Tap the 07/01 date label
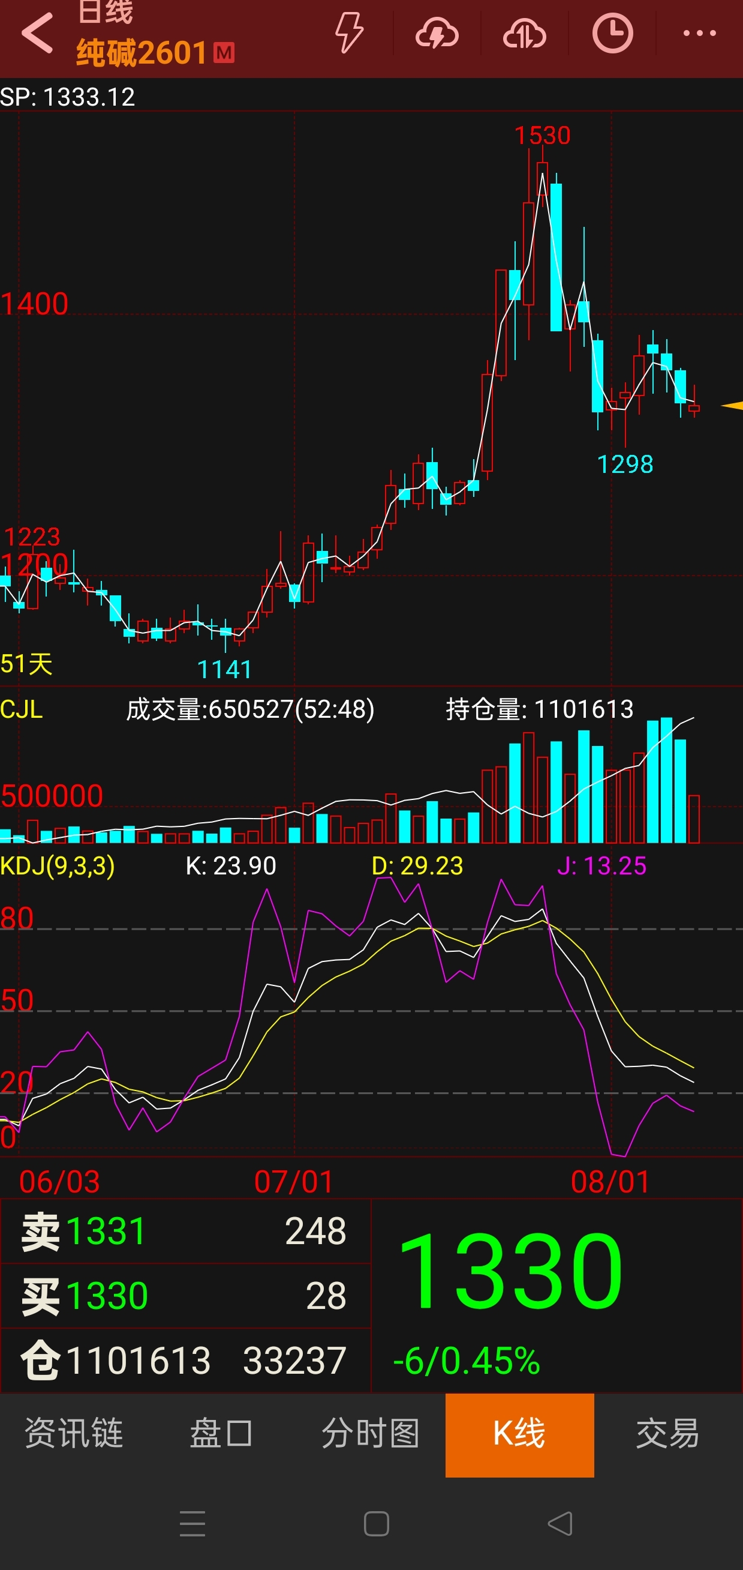This screenshot has height=1570, width=743. tap(294, 1182)
